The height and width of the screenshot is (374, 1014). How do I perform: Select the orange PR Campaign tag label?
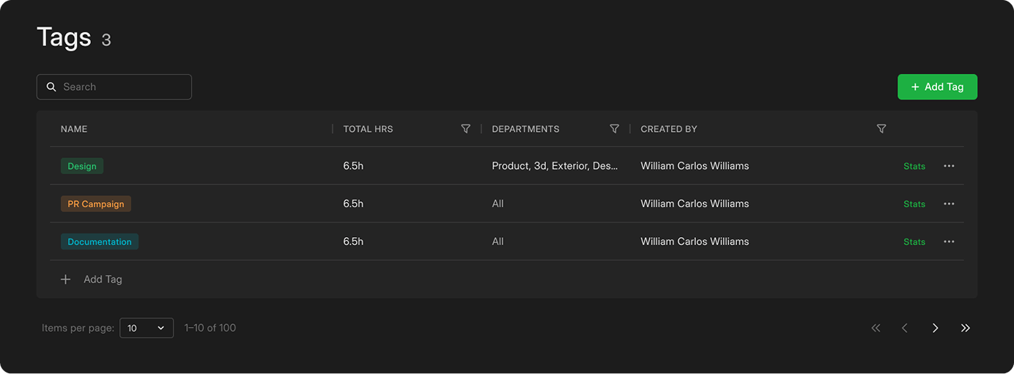(96, 204)
